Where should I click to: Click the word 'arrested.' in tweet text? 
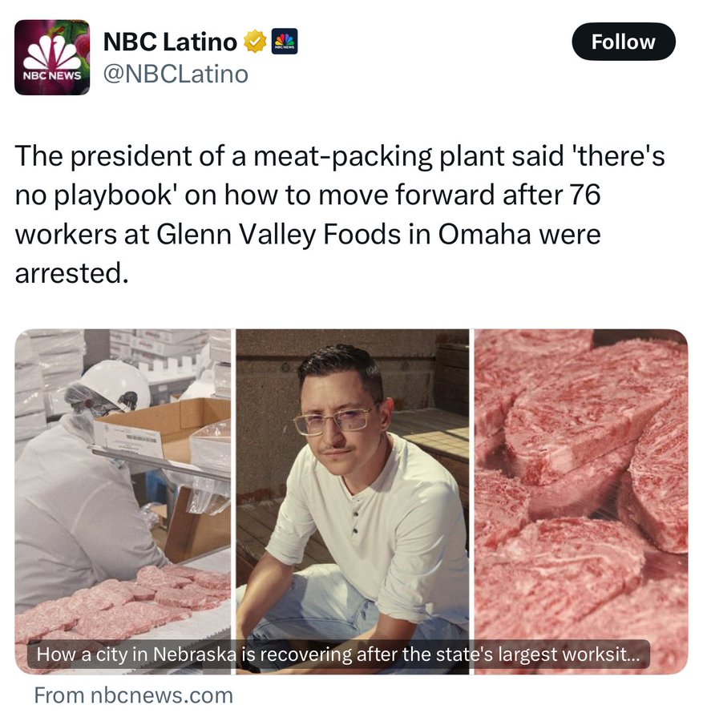(72, 274)
